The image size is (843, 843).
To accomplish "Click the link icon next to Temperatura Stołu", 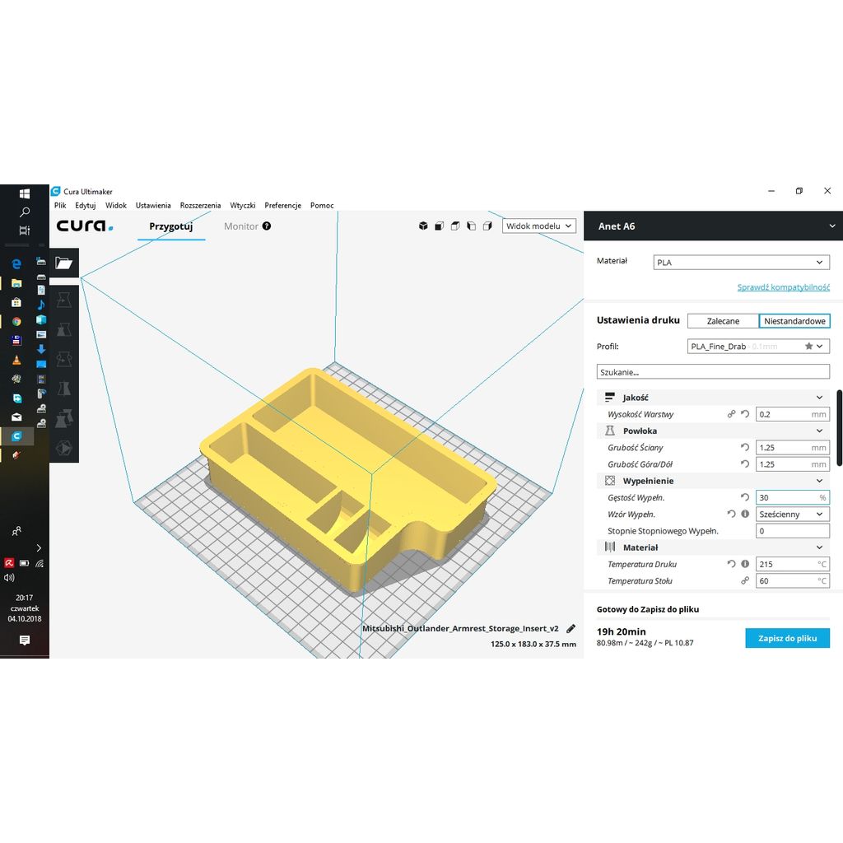I will click(x=745, y=581).
